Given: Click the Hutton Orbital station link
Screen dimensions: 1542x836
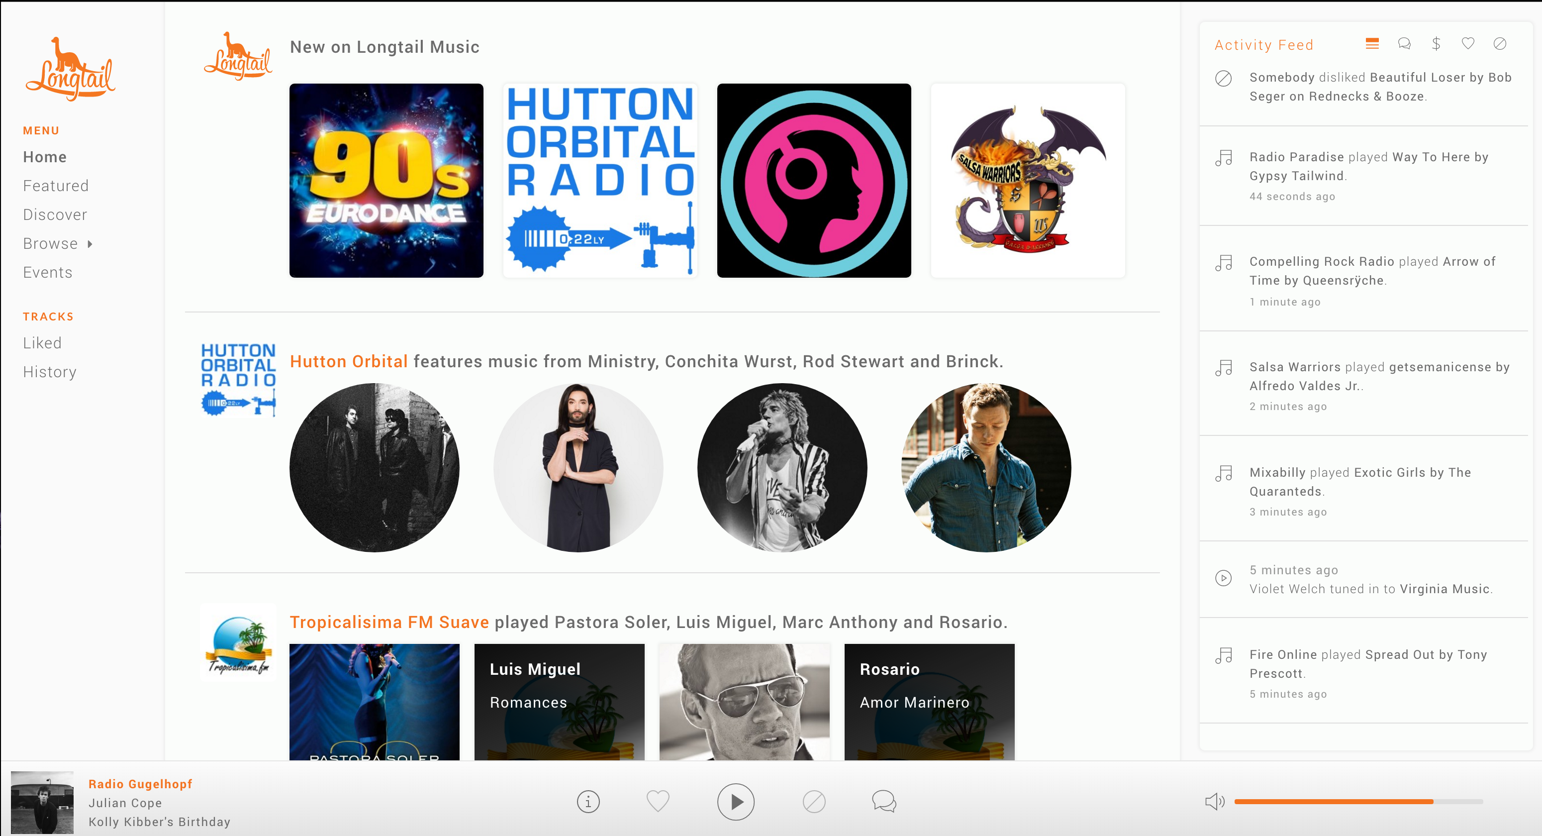Looking at the screenshot, I should coord(348,361).
